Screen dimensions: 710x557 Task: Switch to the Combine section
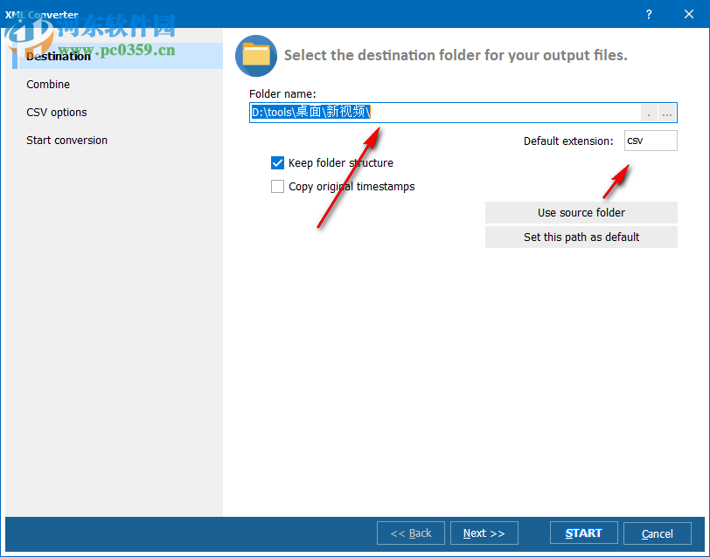[x=48, y=84]
